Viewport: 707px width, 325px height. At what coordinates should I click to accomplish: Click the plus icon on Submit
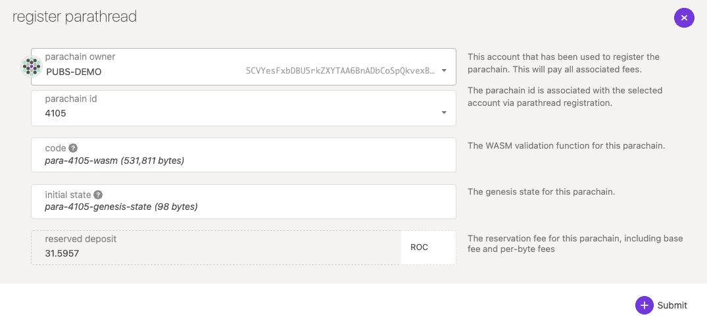645,305
